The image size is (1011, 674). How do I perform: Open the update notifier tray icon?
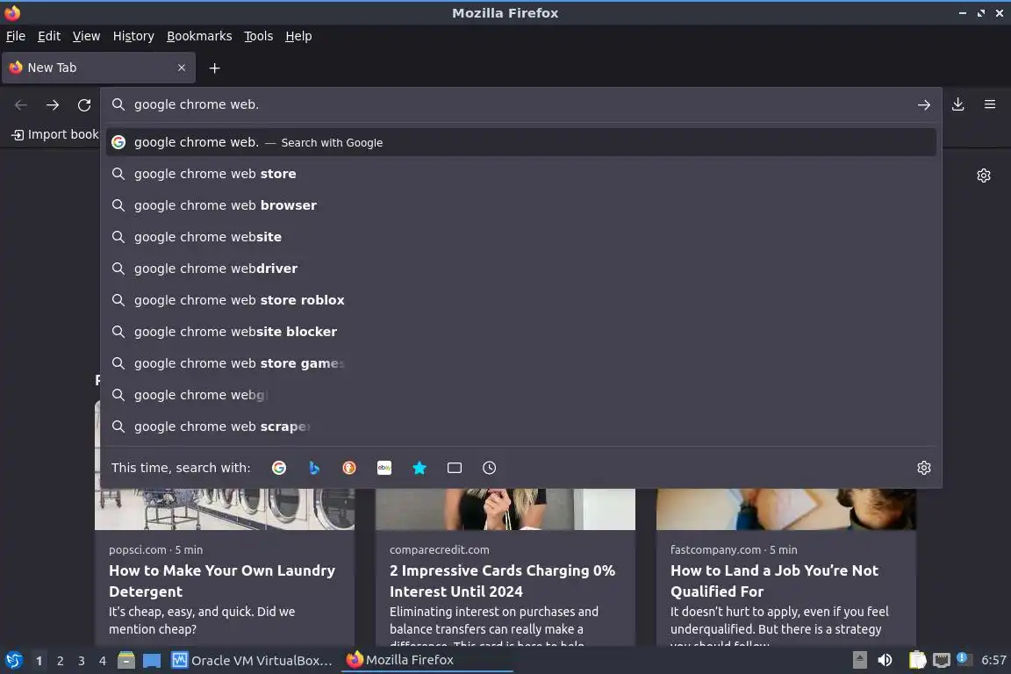coord(962,658)
